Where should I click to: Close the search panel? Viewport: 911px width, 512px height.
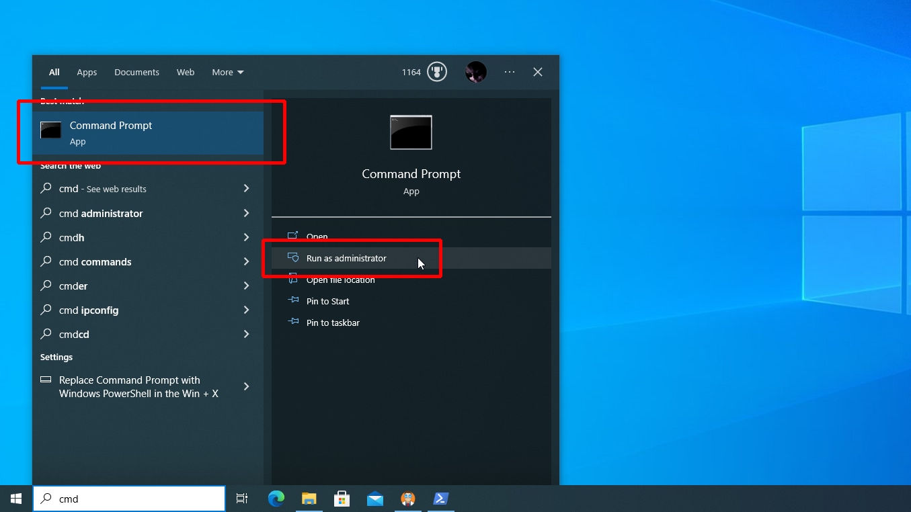(x=538, y=72)
